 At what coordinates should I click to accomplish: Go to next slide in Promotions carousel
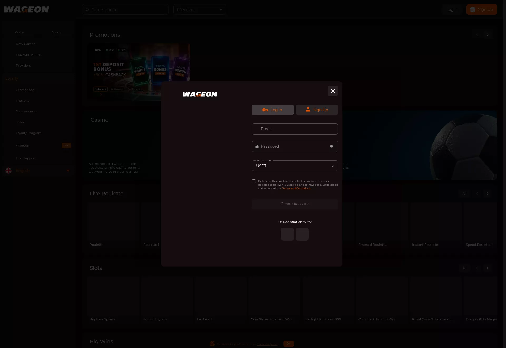[x=487, y=35]
